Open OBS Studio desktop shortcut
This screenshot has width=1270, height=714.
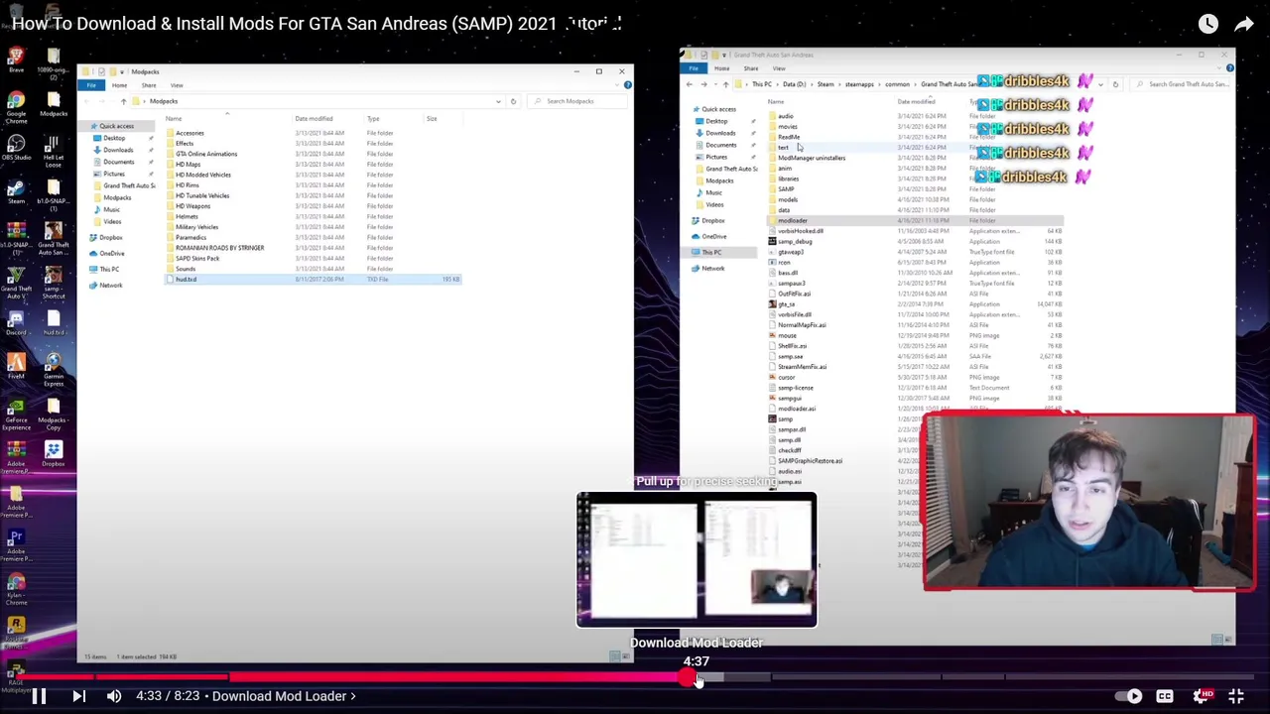(16, 147)
